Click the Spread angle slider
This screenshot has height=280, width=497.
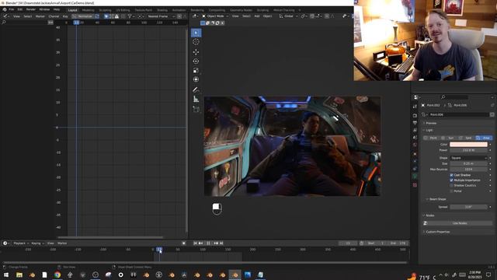[468, 207]
